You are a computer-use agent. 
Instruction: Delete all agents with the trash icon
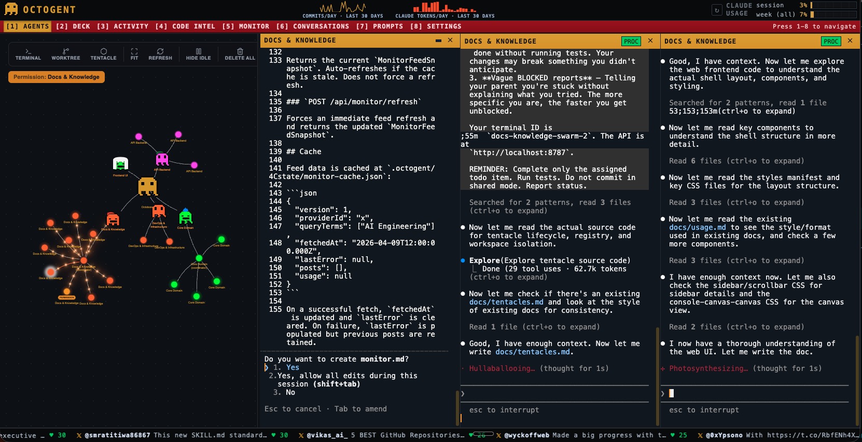click(240, 54)
